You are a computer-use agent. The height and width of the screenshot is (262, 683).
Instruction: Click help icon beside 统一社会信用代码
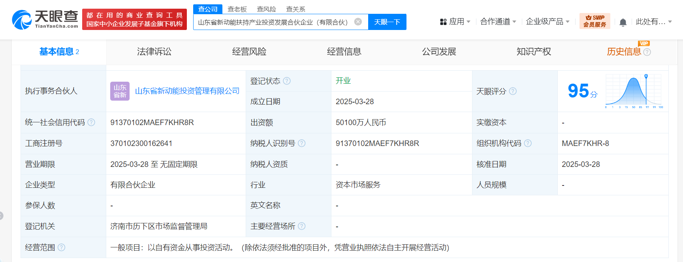pos(91,122)
